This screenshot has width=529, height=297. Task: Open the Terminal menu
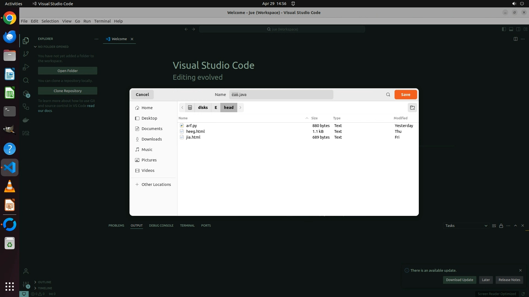coord(102,21)
